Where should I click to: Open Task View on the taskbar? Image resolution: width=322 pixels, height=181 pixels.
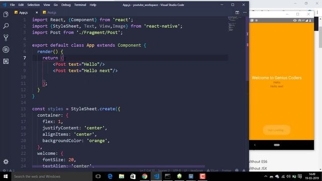pyautogui.click(x=98, y=176)
